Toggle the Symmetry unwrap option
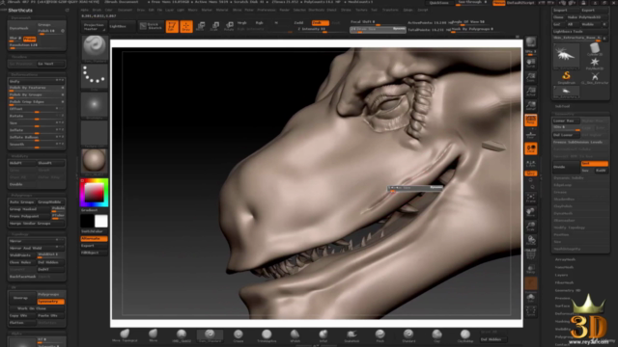This screenshot has height=347, width=618. (x=51, y=302)
